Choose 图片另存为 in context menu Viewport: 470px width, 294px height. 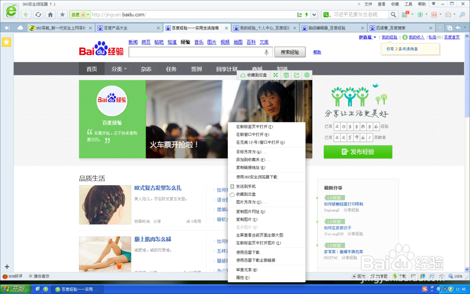pos(266,202)
